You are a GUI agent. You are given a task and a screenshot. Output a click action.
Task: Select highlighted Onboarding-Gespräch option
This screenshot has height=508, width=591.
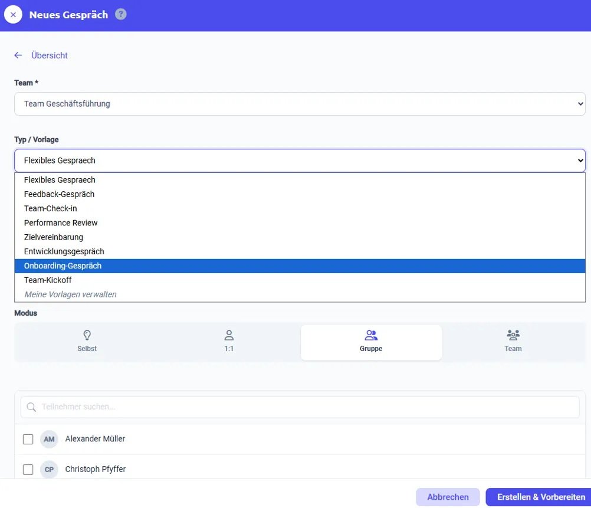[x=300, y=266]
